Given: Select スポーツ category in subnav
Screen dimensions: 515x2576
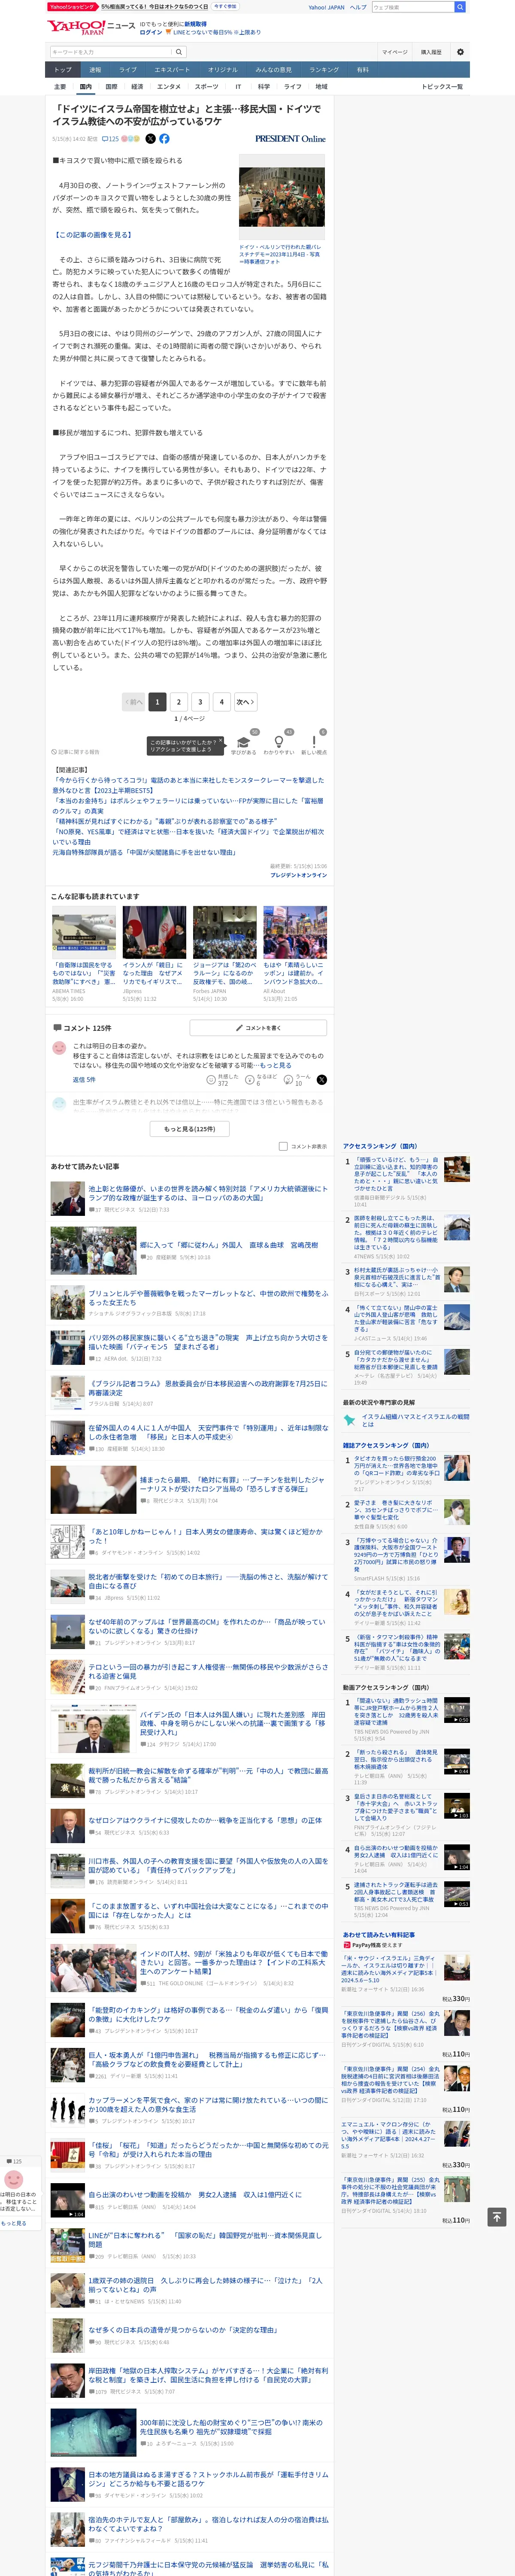Looking at the screenshot, I should (207, 87).
